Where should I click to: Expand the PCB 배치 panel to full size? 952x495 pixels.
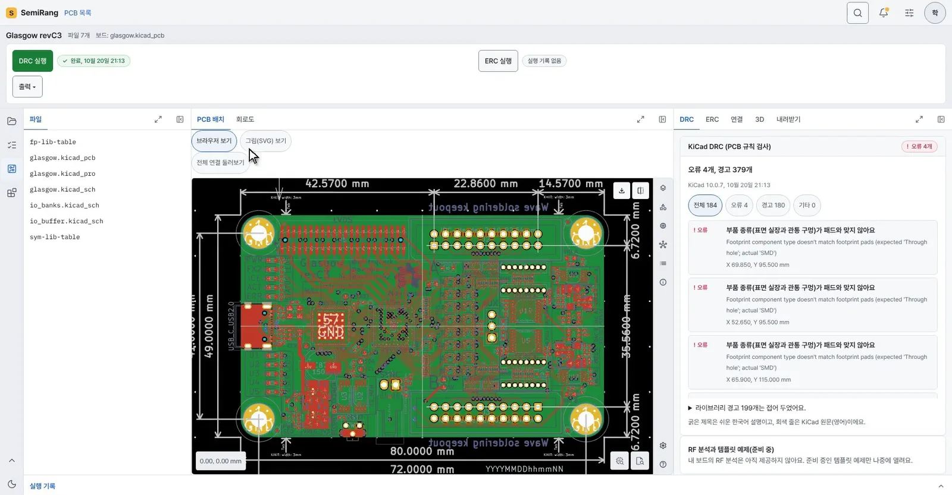(641, 119)
